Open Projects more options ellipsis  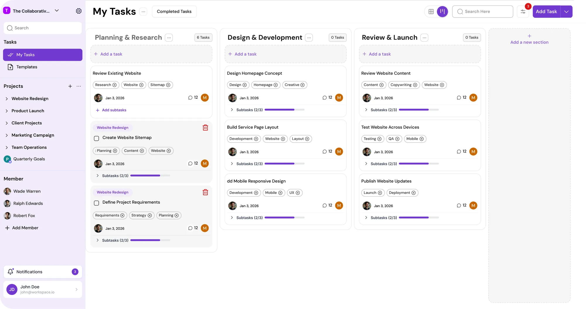pos(79,86)
